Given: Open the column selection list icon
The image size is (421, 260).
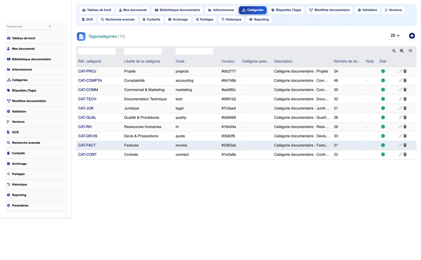Looking at the screenshot, I should [x=410, y=51].
